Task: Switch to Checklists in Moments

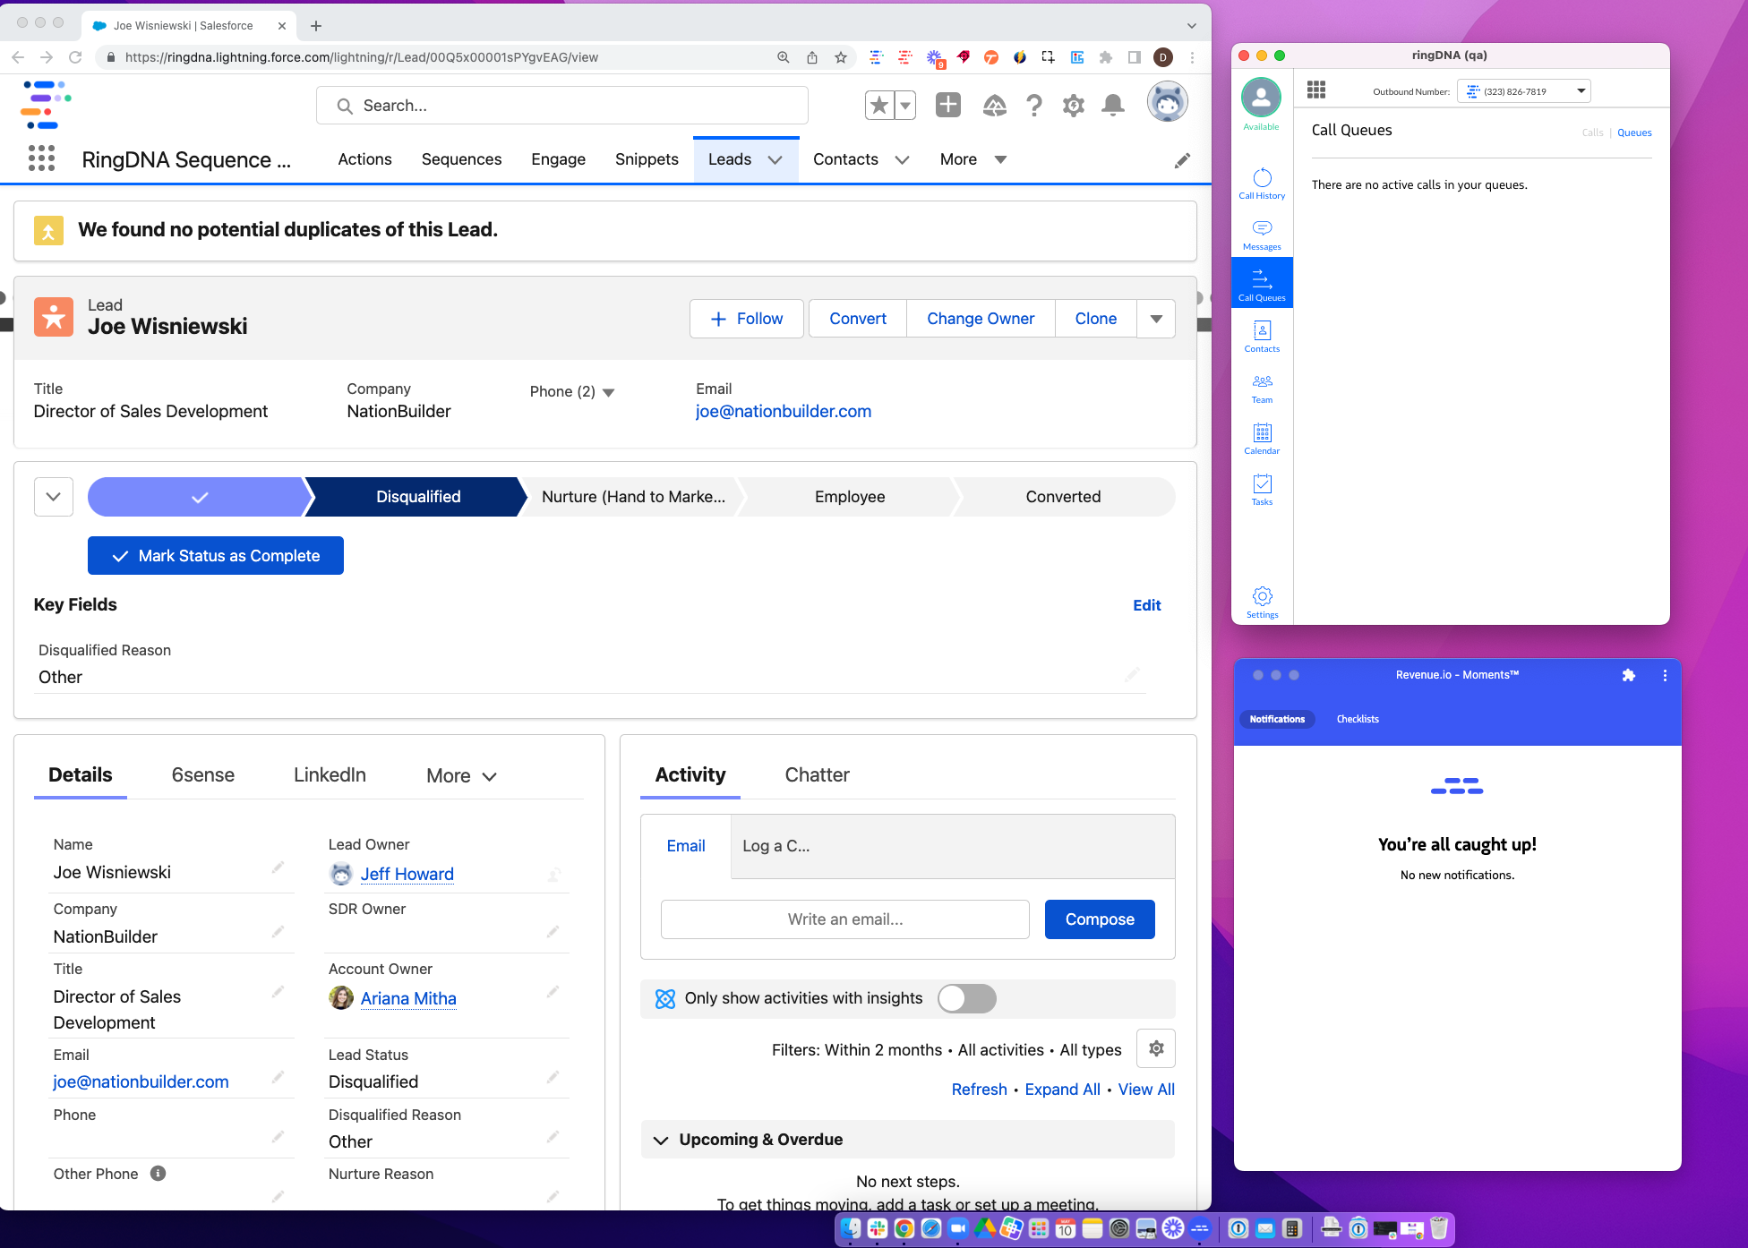Action: [1357, 719]
